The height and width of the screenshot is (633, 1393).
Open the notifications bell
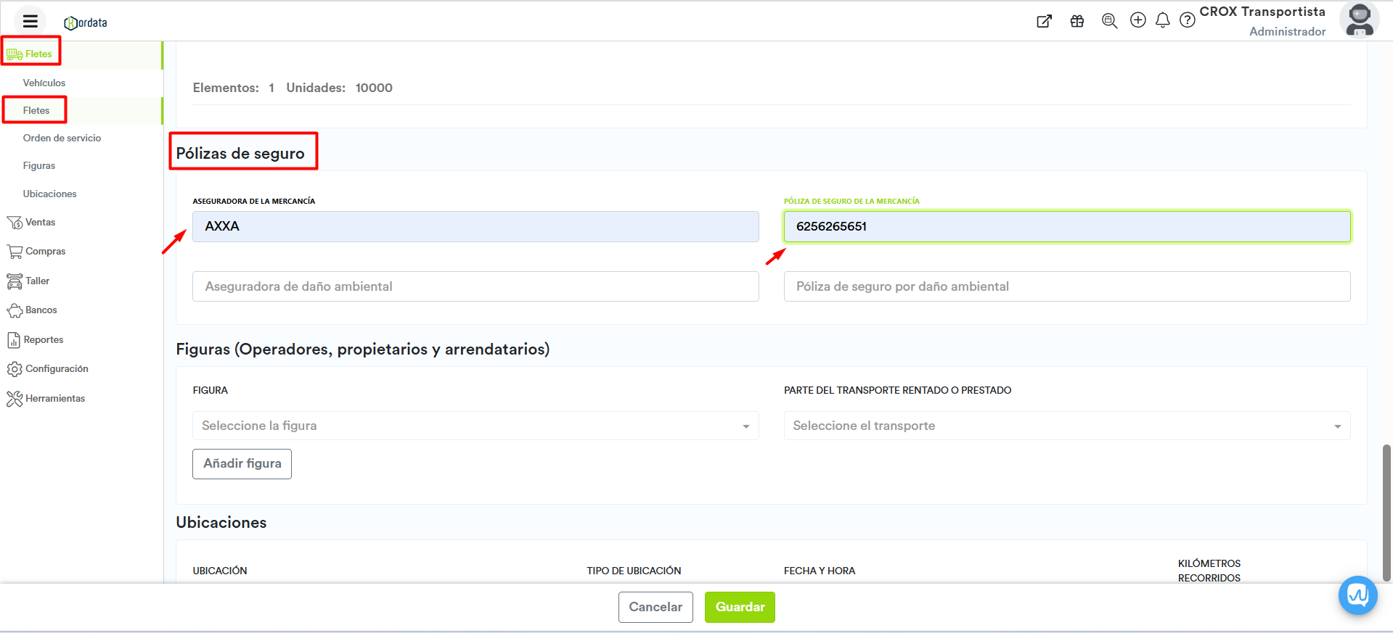click(x=1162, y=20)
